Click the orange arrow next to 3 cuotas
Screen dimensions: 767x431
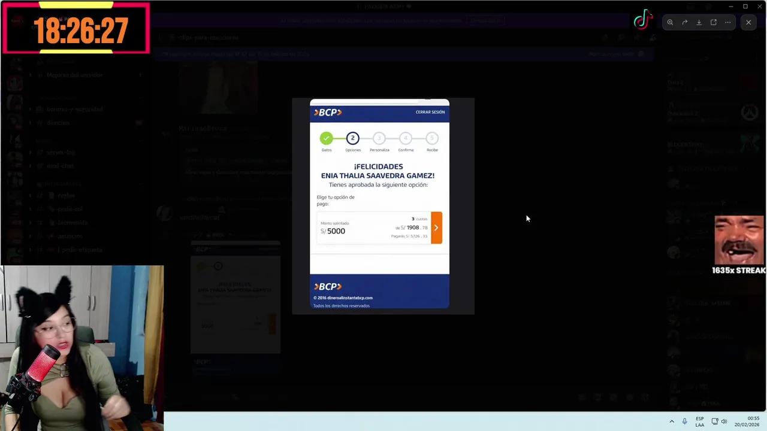click(x=436, y=227)
